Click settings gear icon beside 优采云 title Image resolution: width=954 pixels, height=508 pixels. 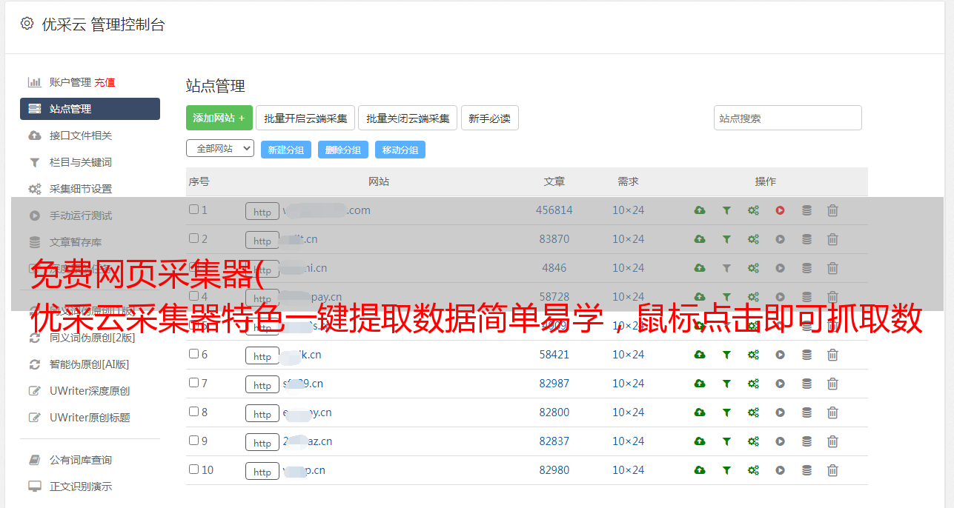pyautogui.click(x=27, y=24)
